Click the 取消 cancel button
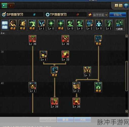Image resolution: width=129 pixels, height=127 pixels. [x=65, y=120]
